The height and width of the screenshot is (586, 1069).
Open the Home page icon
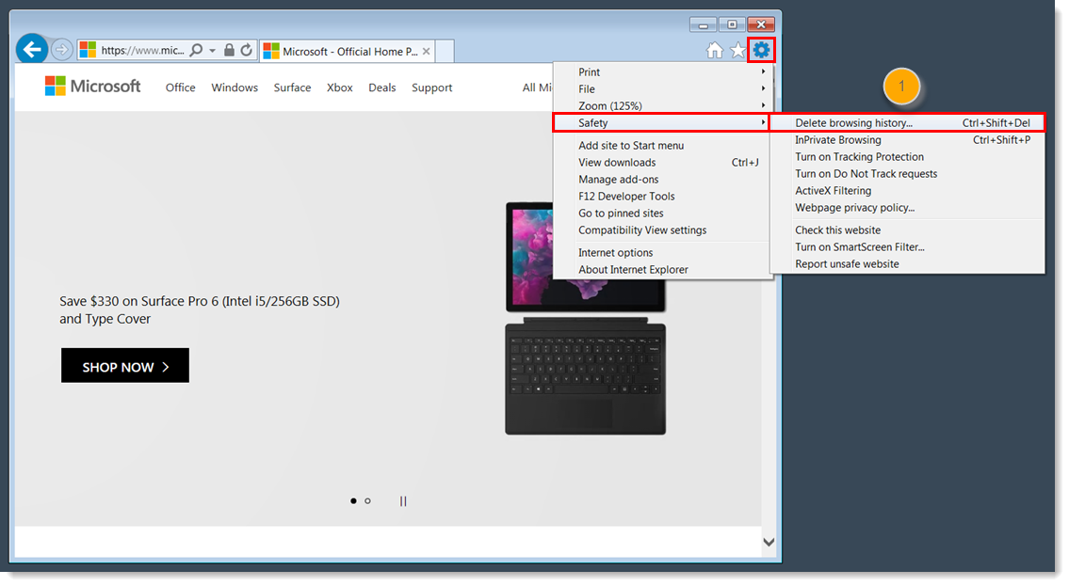click(715, 51)
